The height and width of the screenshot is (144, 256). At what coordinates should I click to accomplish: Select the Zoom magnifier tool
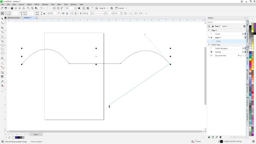pos(2,32)
